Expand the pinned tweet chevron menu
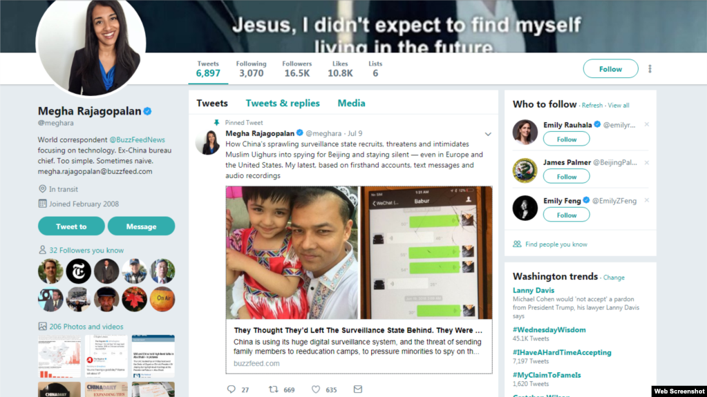This screenshot has width=707, height=397. (x=488, y=134)
